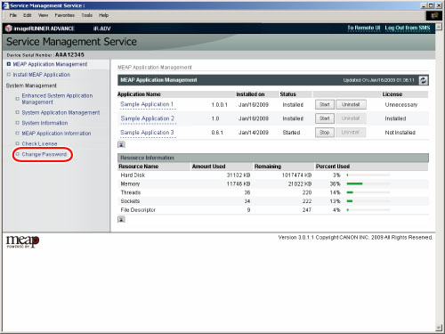Open Install MEAP Application page
This screenshot has height=334, width=445.
(x=42, y=75)
